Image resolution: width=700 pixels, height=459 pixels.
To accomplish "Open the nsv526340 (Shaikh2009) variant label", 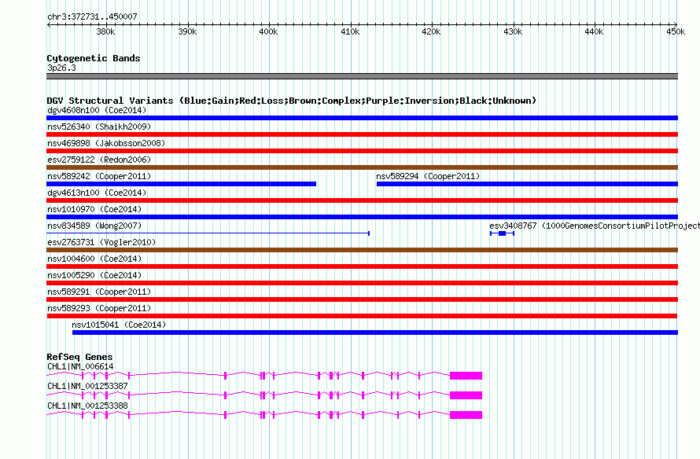I will pos(99,127).
